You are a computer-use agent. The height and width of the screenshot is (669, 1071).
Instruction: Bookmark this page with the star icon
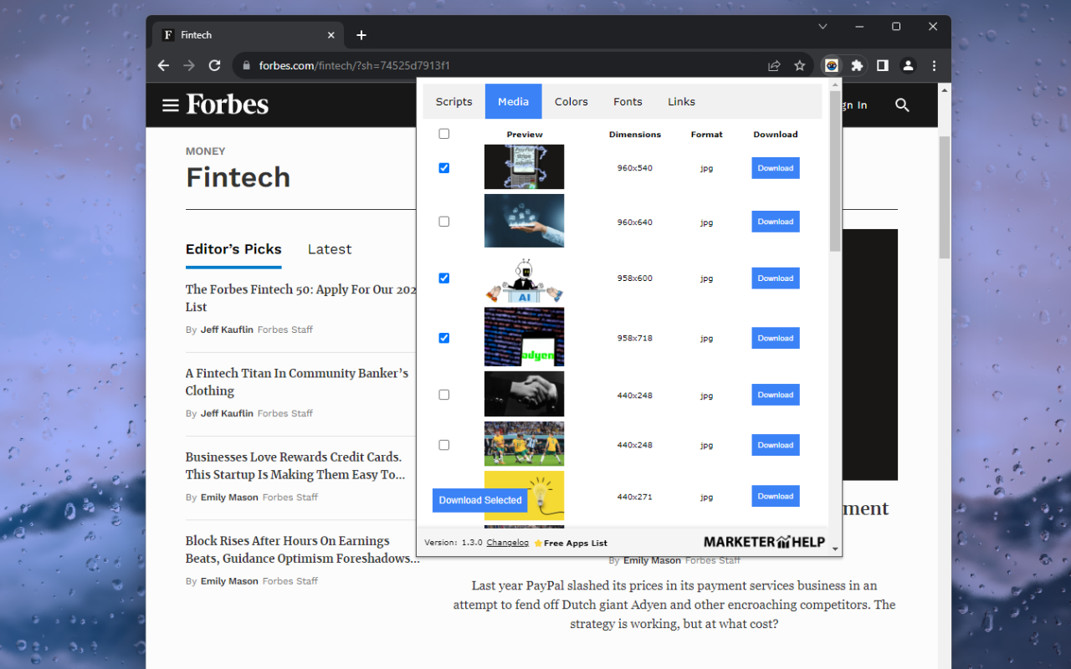pyautogui.click(x=799, y=65)
